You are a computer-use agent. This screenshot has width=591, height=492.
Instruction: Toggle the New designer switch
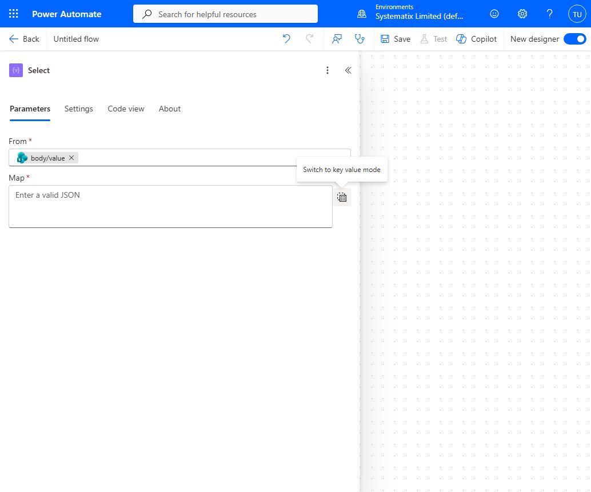pos(575,39)
